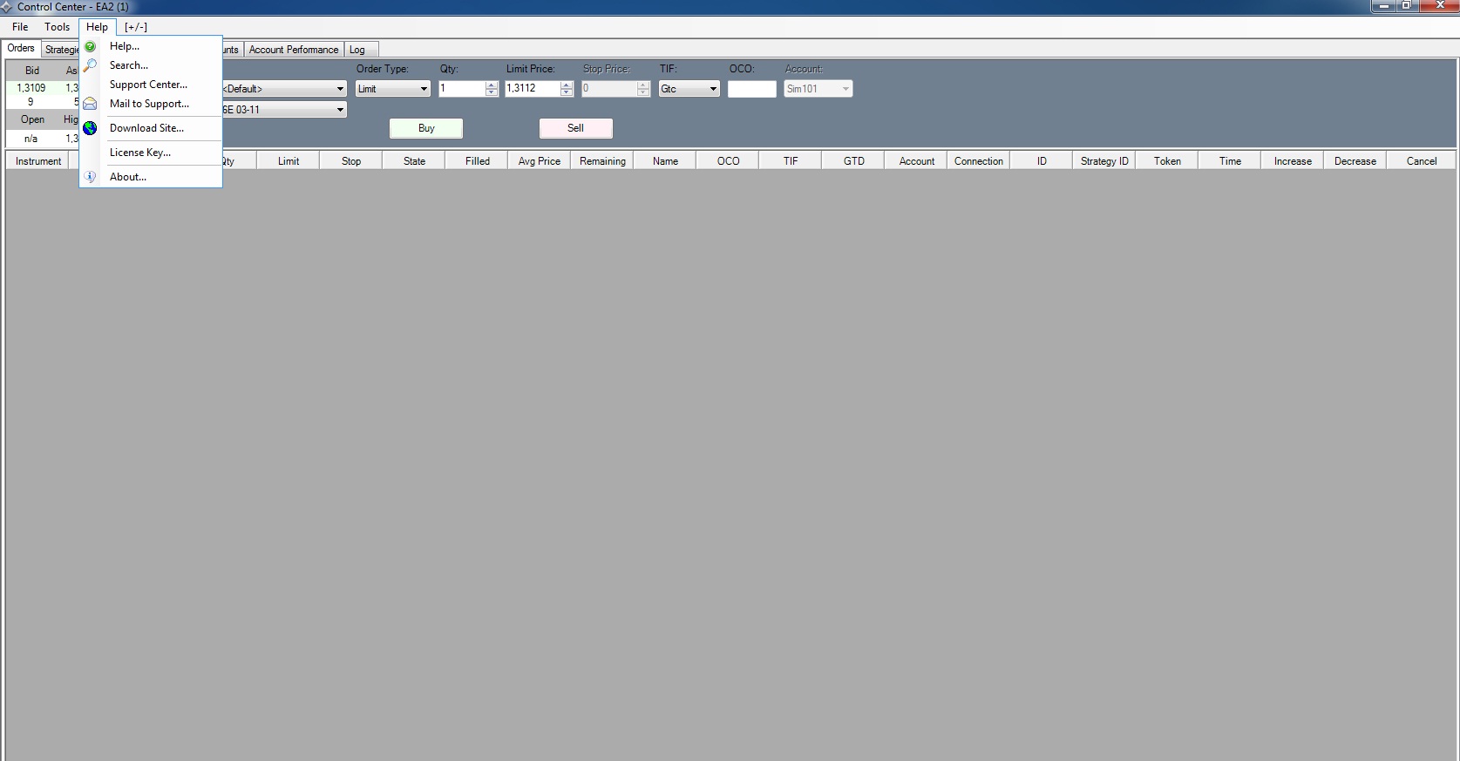Choose License Key from Help menu
Image resolution: width=1460 pixels, height=761 pixels.
pyautogui.click(x=140, y=153)
